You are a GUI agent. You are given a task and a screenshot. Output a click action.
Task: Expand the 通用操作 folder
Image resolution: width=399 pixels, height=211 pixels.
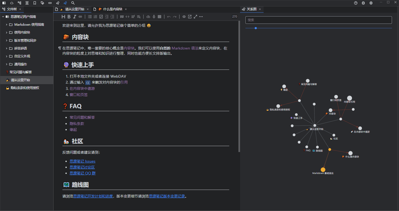point(7,64)
